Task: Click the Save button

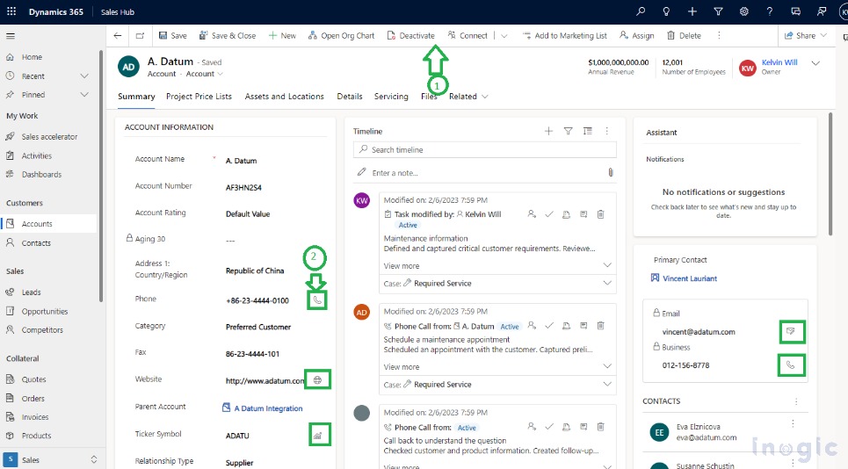Action: (172, 36)
